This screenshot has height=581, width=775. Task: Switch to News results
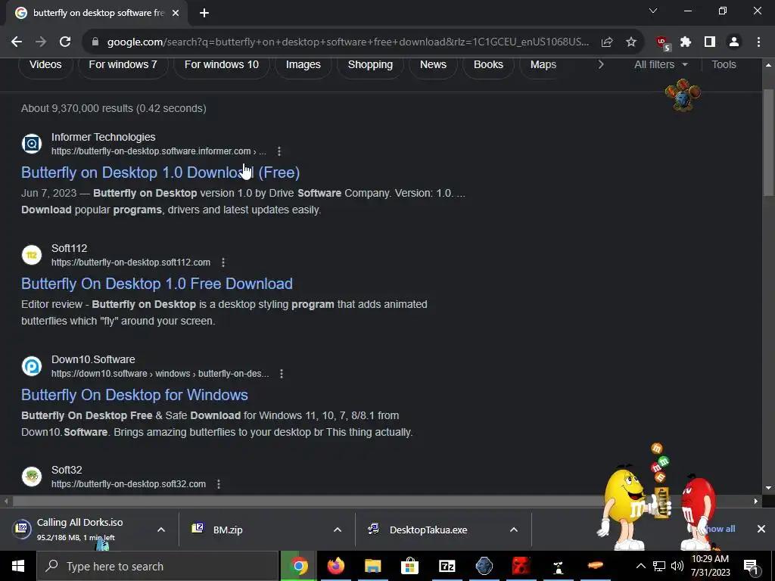[433, 65]
